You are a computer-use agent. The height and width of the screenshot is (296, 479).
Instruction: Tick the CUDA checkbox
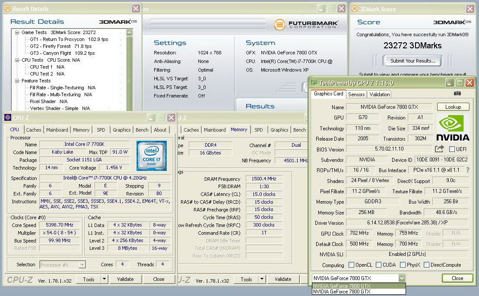[378, 265]
